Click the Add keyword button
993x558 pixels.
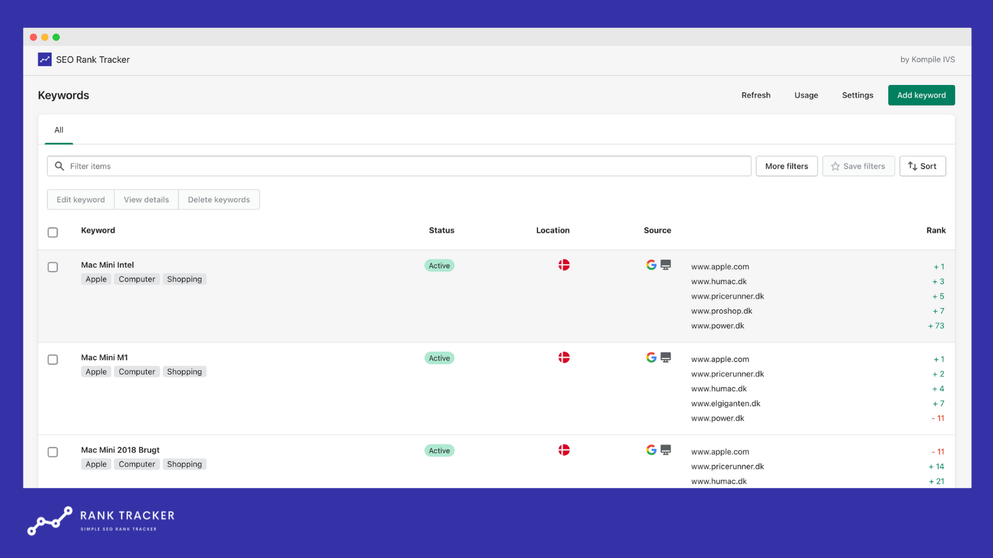(x=922, y=95)
